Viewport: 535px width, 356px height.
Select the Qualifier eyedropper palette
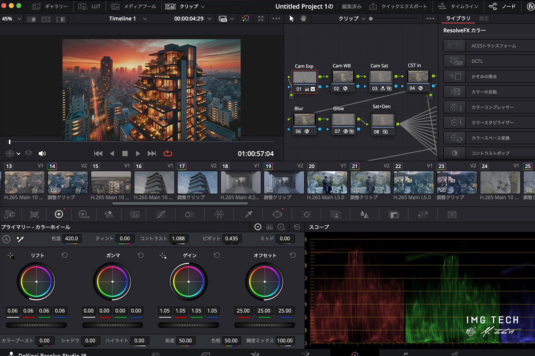(249, 214)
